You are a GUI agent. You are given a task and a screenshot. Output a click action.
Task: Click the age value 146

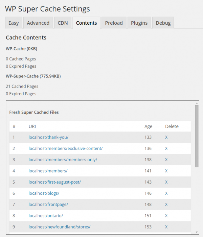click(x=148, y=193)
